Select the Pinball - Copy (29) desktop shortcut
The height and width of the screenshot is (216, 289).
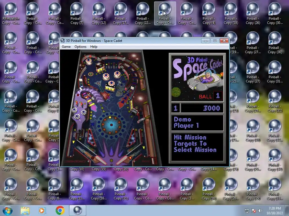click(x=253, y=189)
